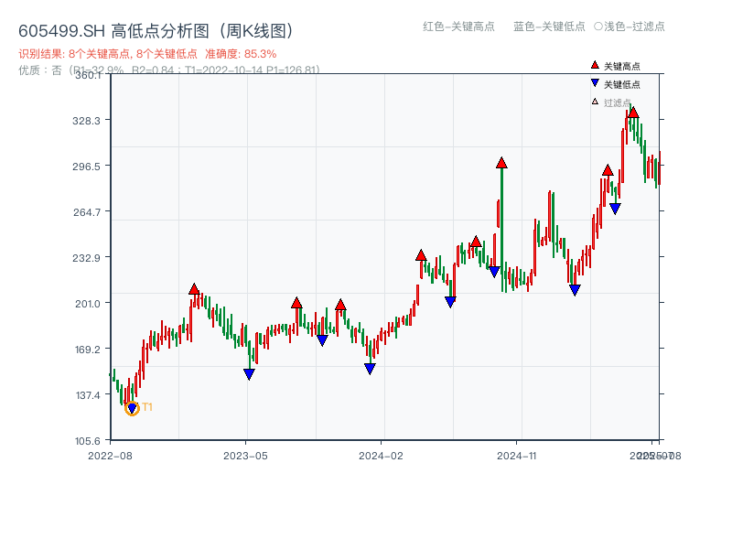Select red key-high marker in mid-2024 above 232.9

pos(476,242)
